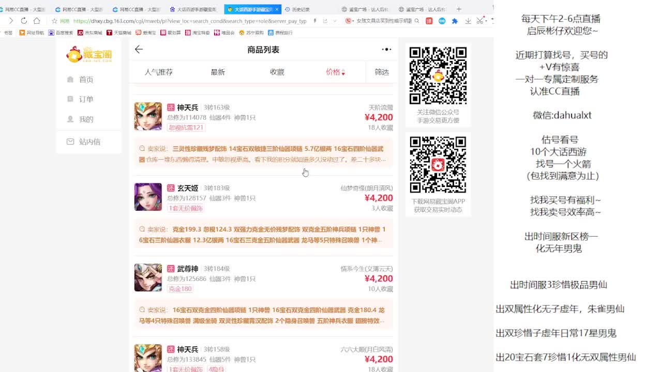This screenshot has height=372, width=662.
Task: Open the 苏宁易购 bookmark
Action: point(251,33)
